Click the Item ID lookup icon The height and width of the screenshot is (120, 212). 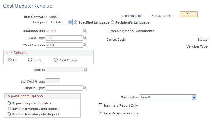85,70
